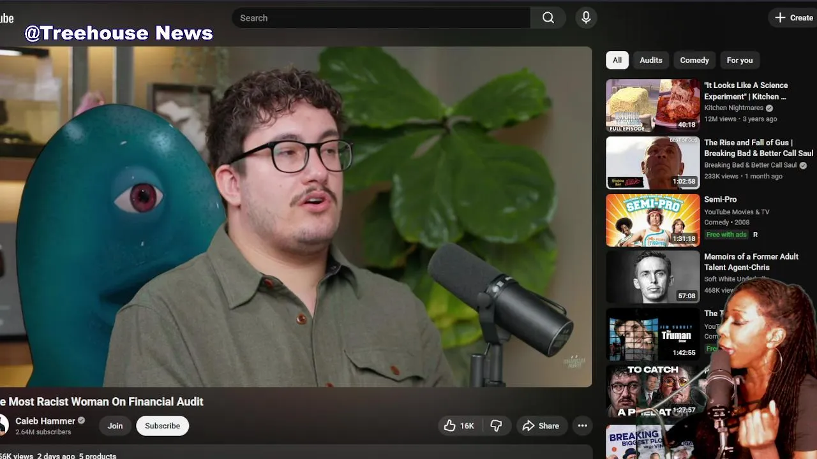This screenshot has width=817, height=459.
Task: Select the All filter chip
Action: coord(617,60)
